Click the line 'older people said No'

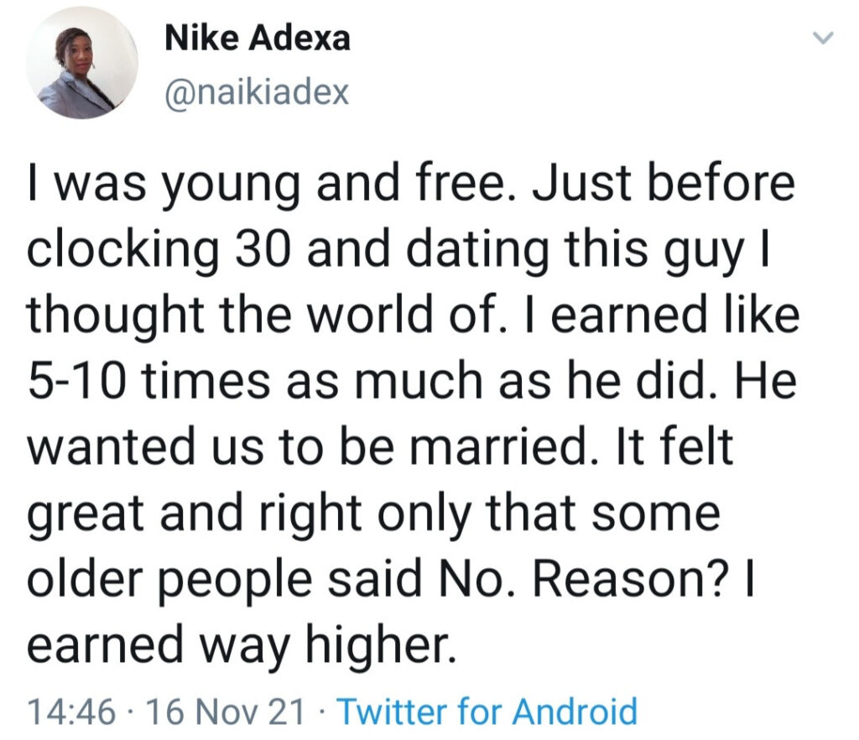pyautogui.click(x=391, y=578)
